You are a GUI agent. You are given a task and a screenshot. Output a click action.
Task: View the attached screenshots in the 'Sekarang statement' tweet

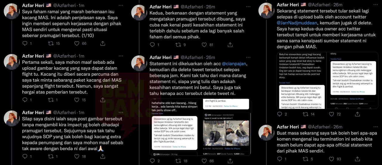pos(327,80)
